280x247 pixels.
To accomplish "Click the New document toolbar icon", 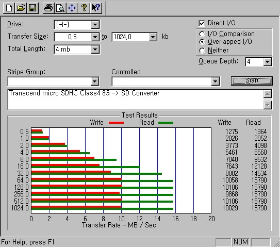I will 9,8.
